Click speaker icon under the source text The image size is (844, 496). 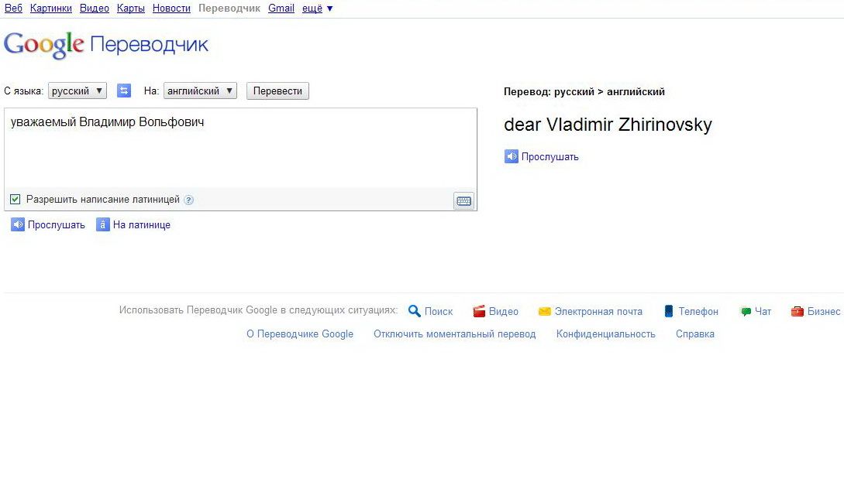tap(18, 225)
